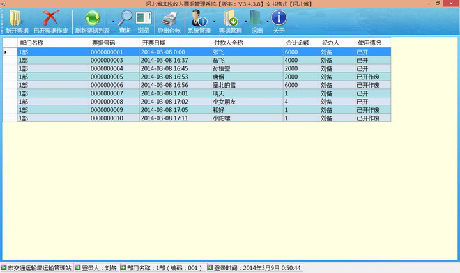Click date cell 2014-03-08 16:37
The width and height of the screenshot is (460, 273).
(x=175, y=60)
